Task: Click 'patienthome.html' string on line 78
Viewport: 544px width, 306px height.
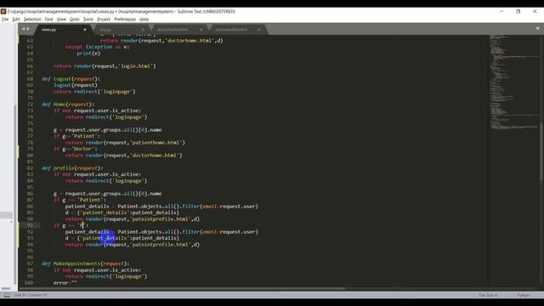Action: click(156, 143)
